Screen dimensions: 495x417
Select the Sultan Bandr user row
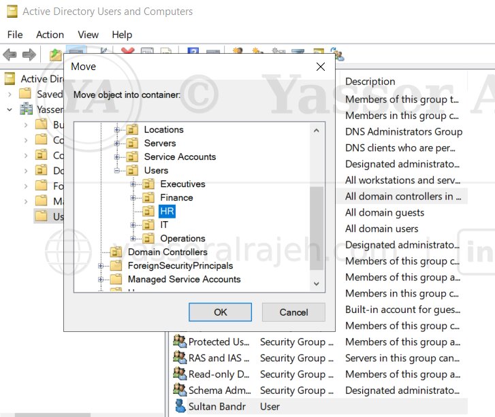319,406
